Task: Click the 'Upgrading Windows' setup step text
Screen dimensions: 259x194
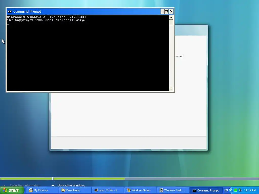Action: 71,185
